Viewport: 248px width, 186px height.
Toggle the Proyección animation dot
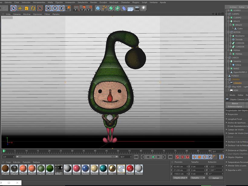pyautogui.click(x=226, y=114)
